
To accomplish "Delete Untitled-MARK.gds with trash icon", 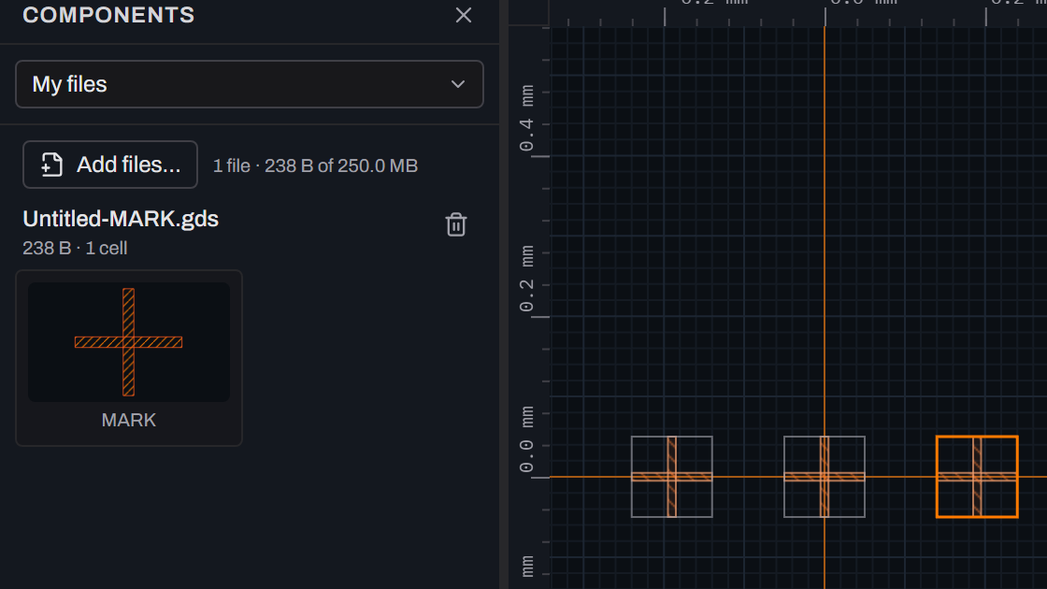I will click(x=456, y=224).
